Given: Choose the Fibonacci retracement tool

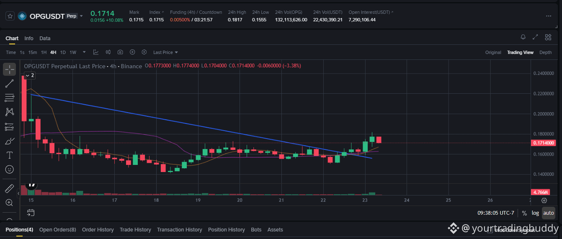Looking at the screenshot, I should [x=10, y=98].
